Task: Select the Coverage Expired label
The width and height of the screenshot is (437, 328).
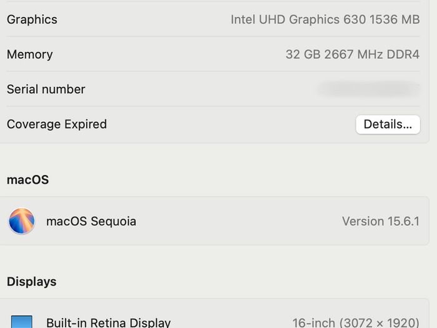Action: (x=57, y=124)
